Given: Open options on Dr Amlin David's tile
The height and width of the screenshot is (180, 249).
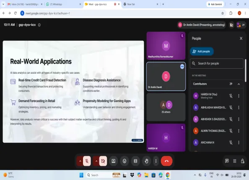Looking at the screenshot, I should pos(182,67).
